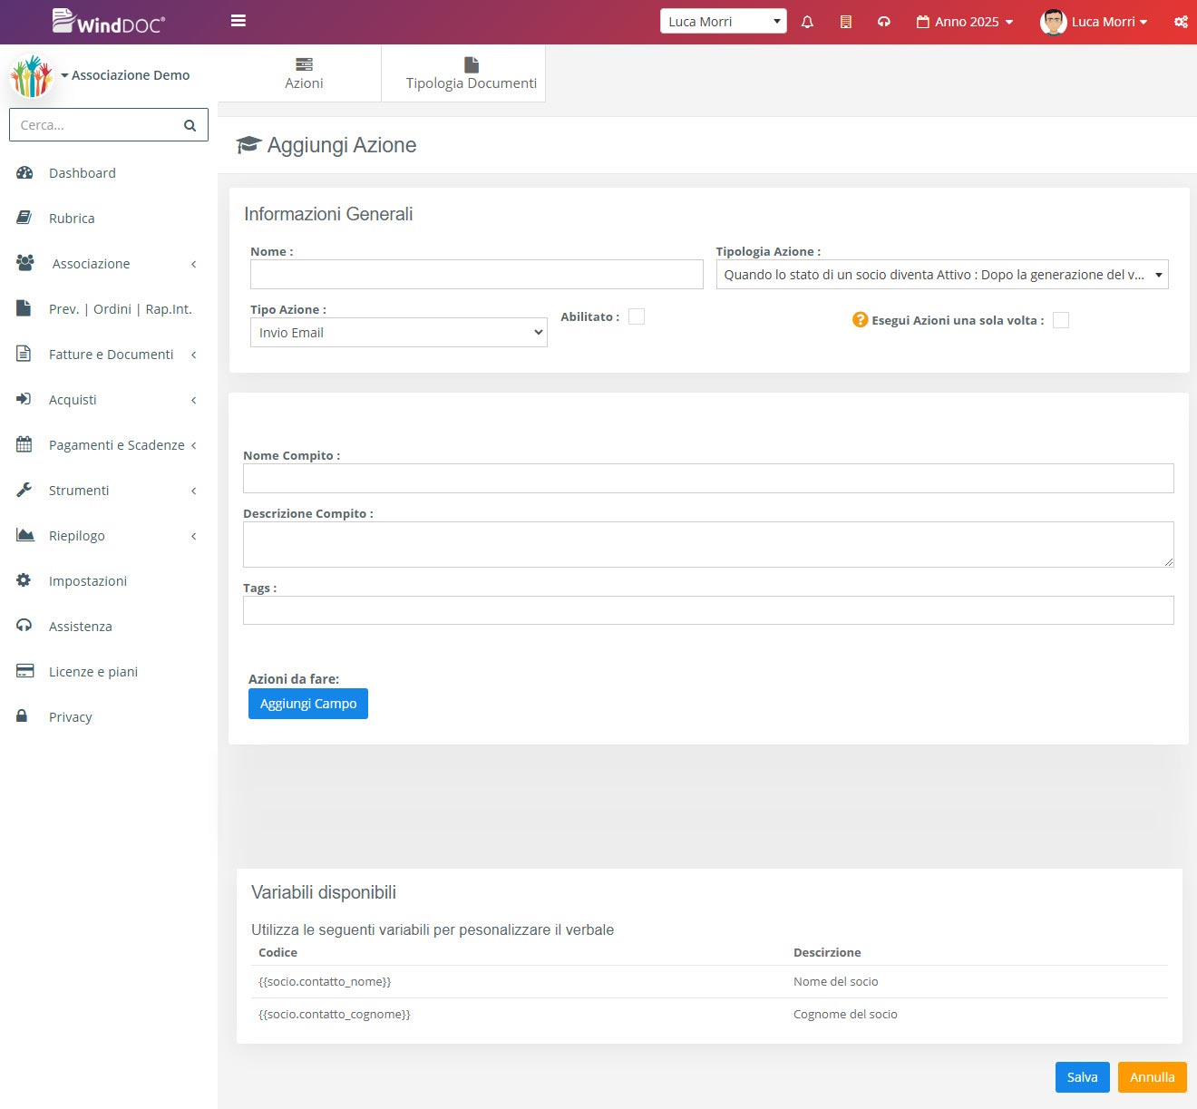
Task: Open the Tipo Azione dropdown
Action: tap(398, 333)
